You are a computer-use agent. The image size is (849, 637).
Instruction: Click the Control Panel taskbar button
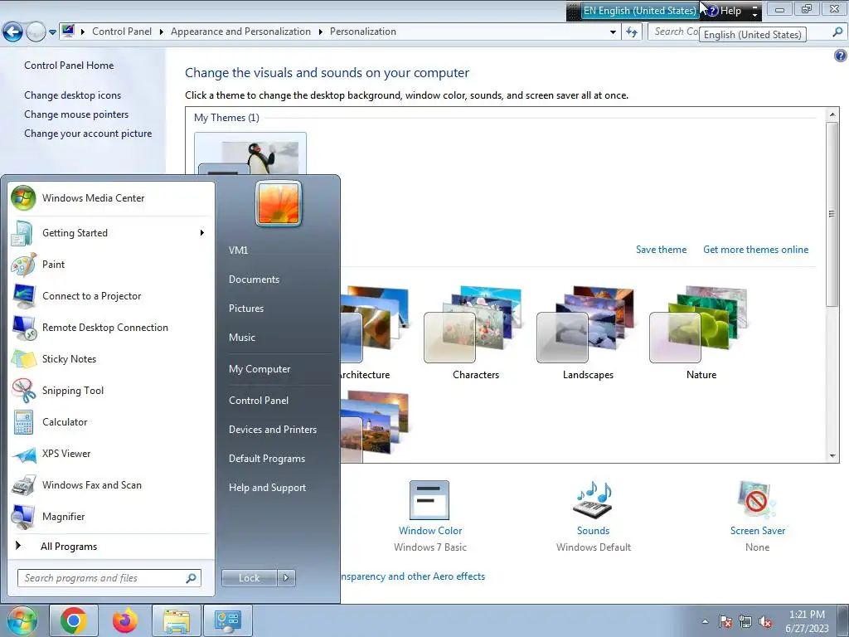(227, 620)
